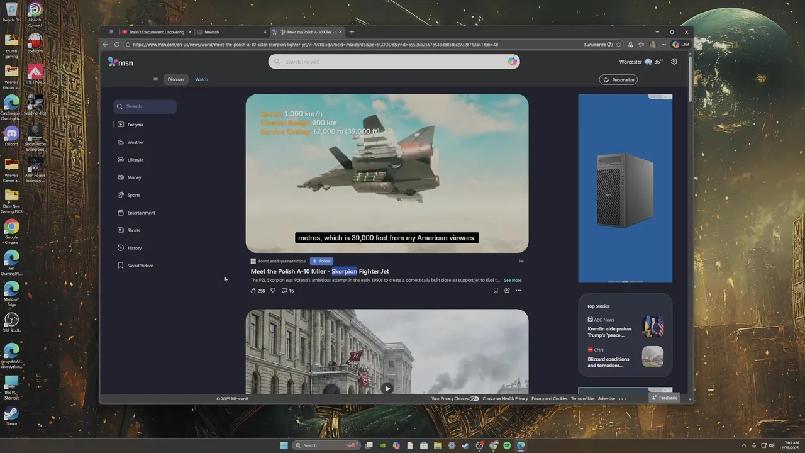Open Google Chrome desktop shortcut
The image size is (805, 453).
point(11,232)
